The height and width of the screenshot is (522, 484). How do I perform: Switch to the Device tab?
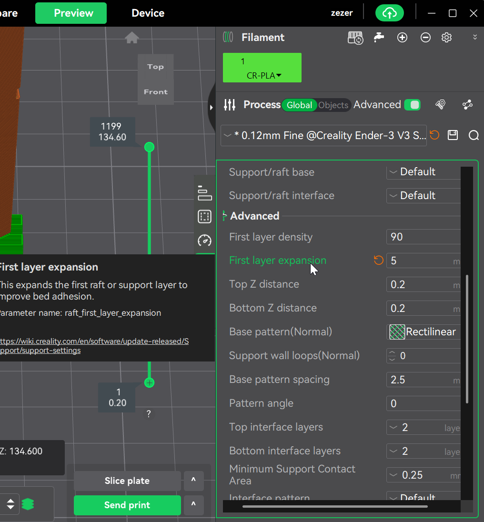tap(148, 13)
